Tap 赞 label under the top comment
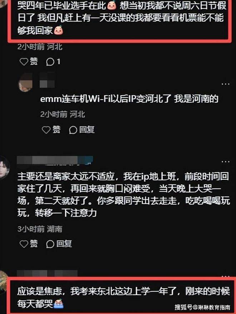This screenshot has width=236, height=314. [x=34, y=61]
